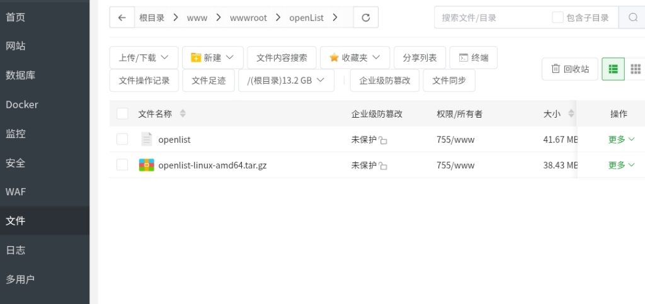Open 数据库 in the sidebar

[x=21, y=76]
